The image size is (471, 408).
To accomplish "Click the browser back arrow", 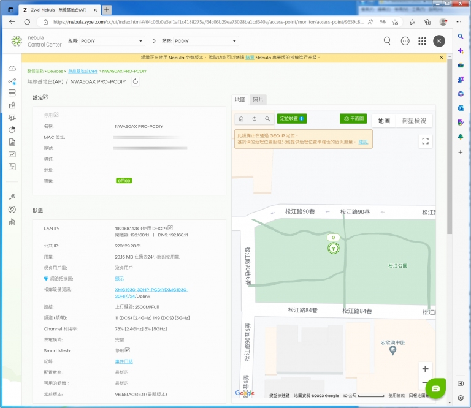I will tap(12, 22).
